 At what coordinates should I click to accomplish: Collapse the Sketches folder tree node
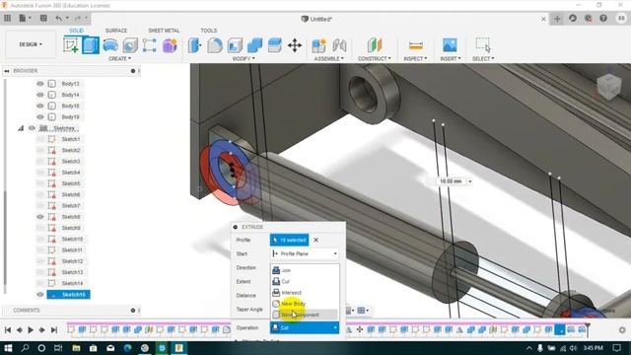(21, 128)
